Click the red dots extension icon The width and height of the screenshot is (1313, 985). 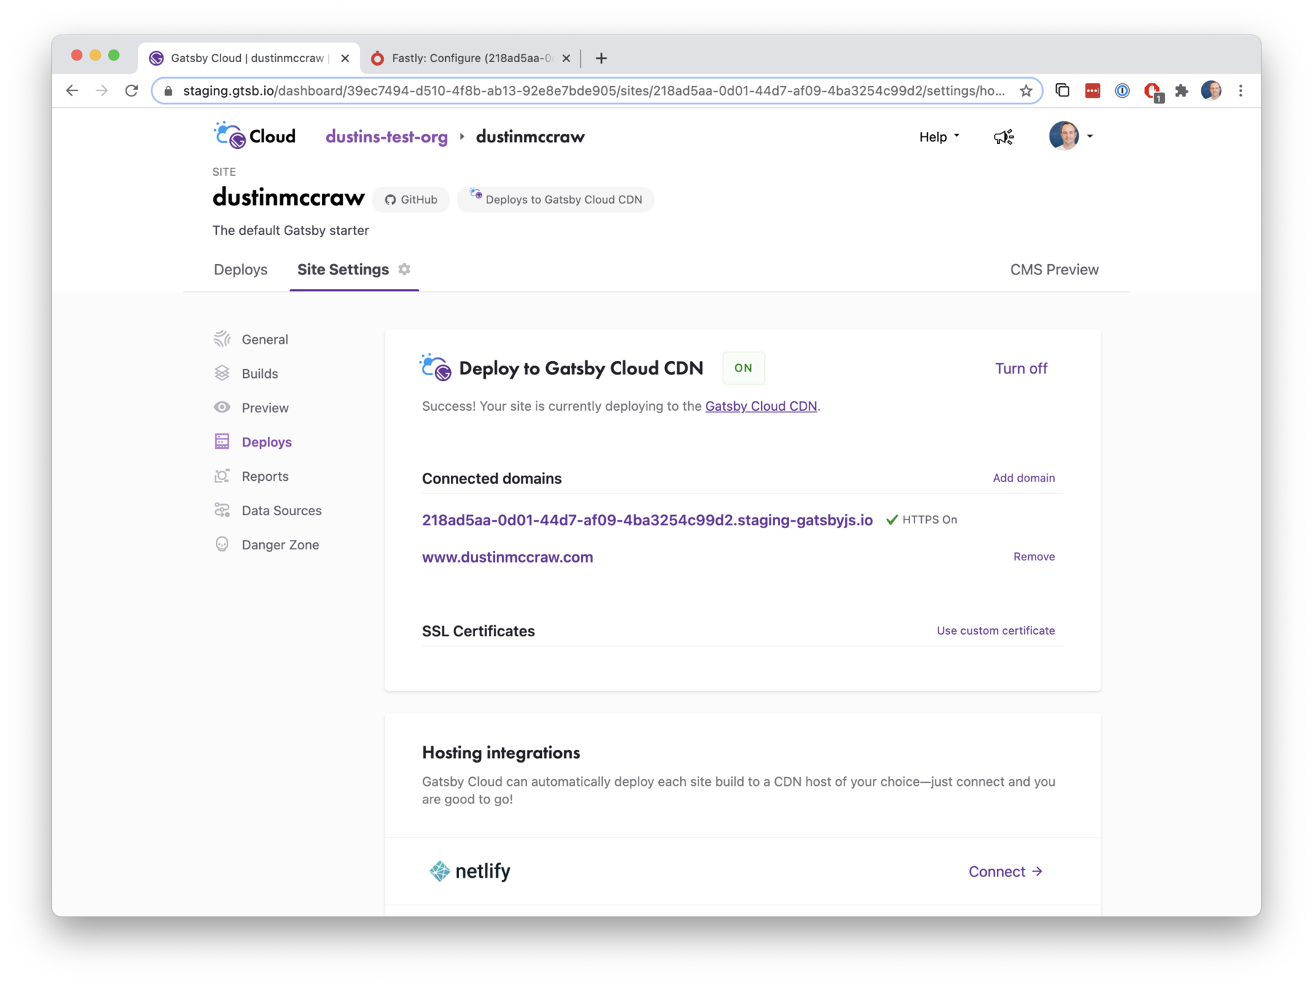tap(1092, 90)
